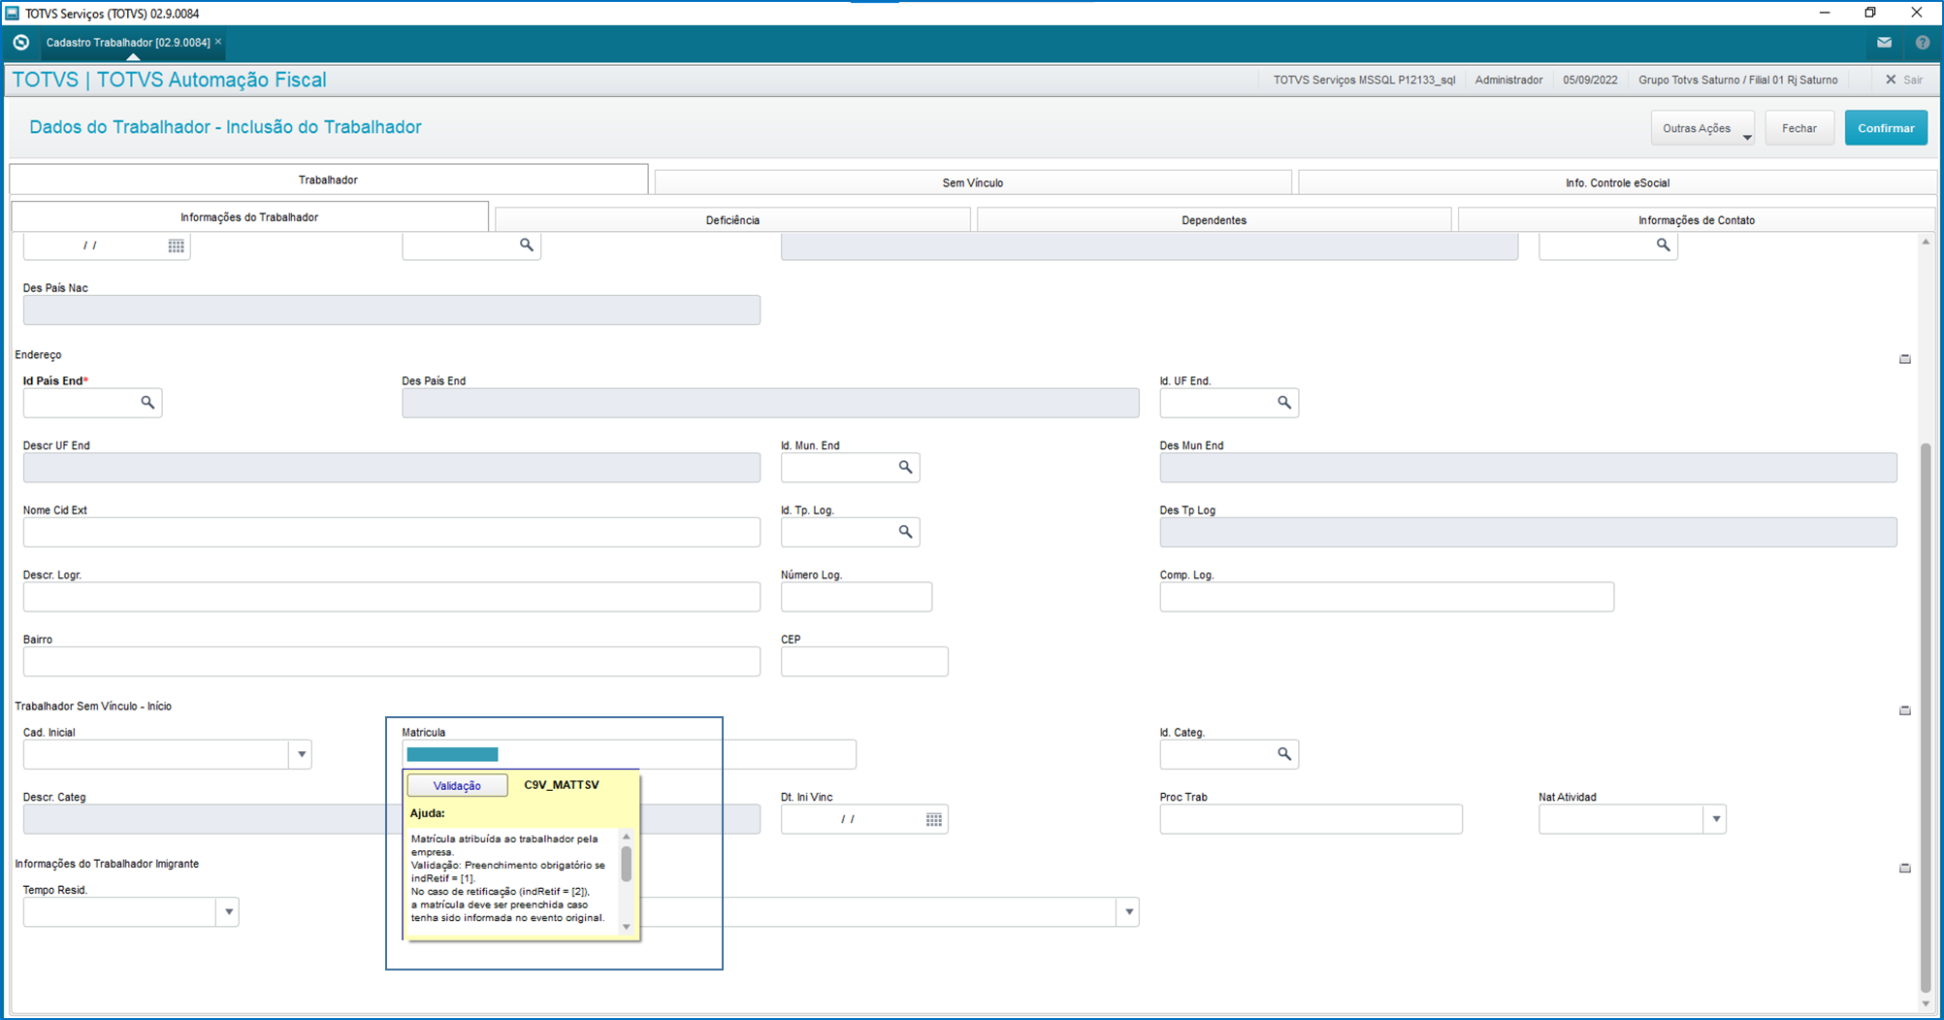
Task: Close the Cadastro Trabalhador tab with its X
Action: [218, 42]
